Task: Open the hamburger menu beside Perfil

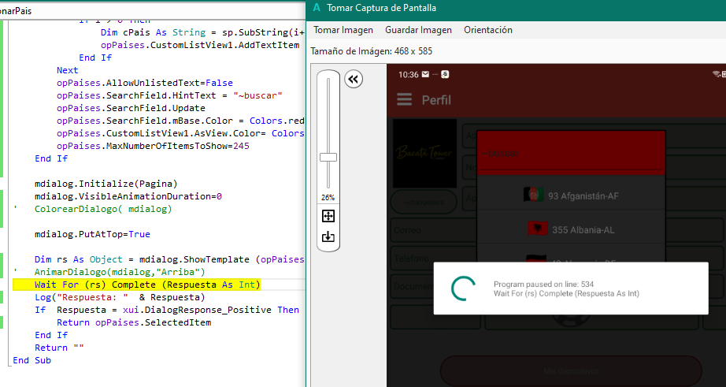Action: point(404,99)
